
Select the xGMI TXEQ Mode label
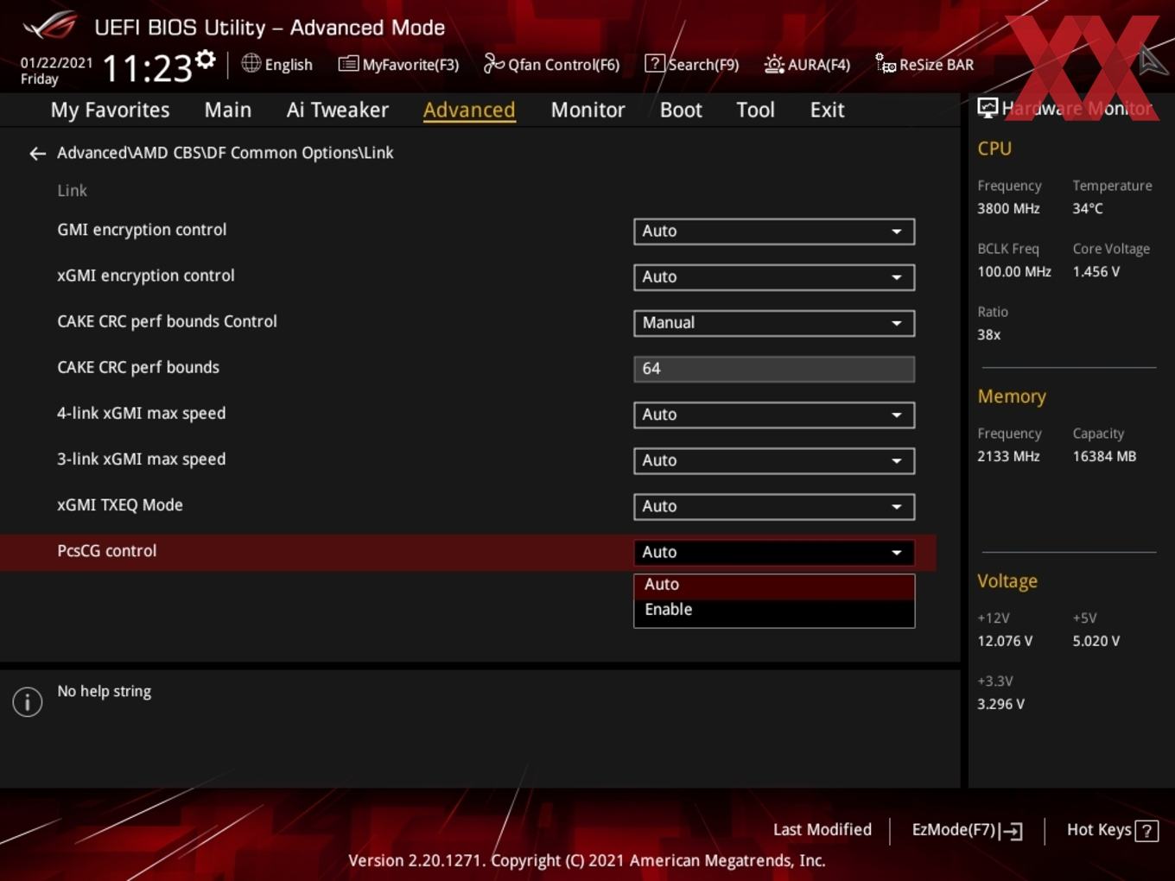point(120,505)
